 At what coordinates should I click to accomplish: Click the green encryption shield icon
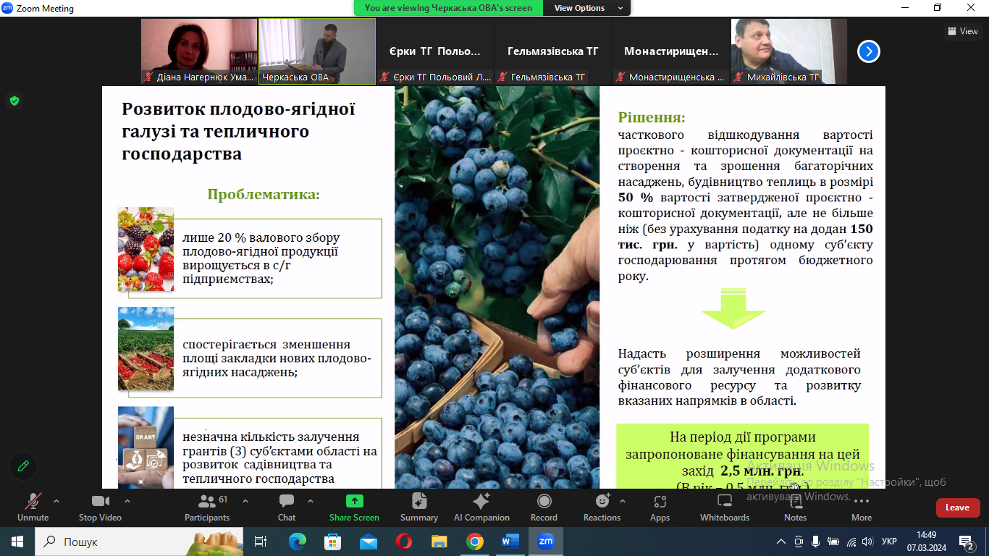click(14, 101)
